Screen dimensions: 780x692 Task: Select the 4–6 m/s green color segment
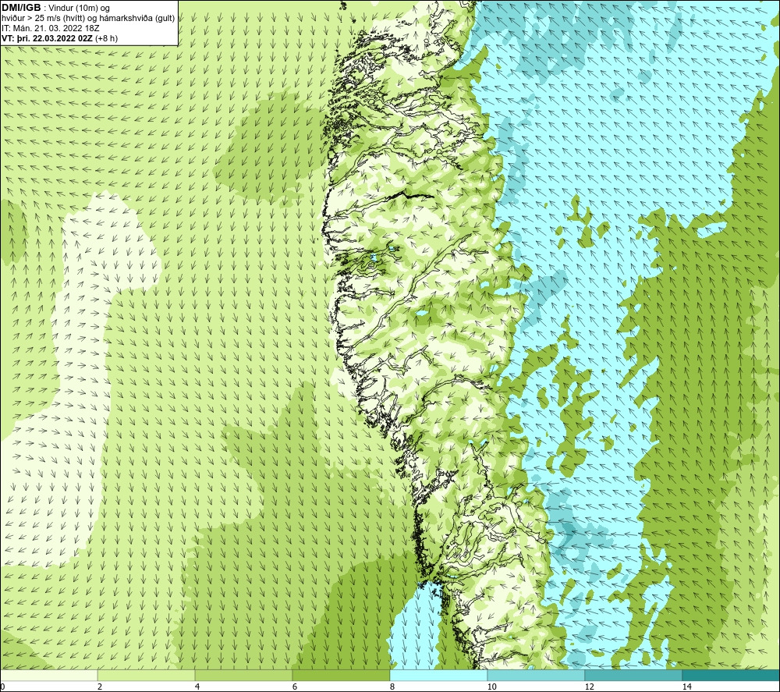[243, 675]
